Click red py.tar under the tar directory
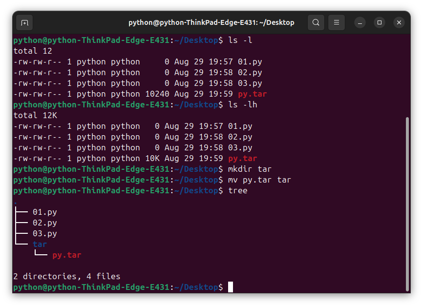The image size is (423, 307). pos(66,255)
